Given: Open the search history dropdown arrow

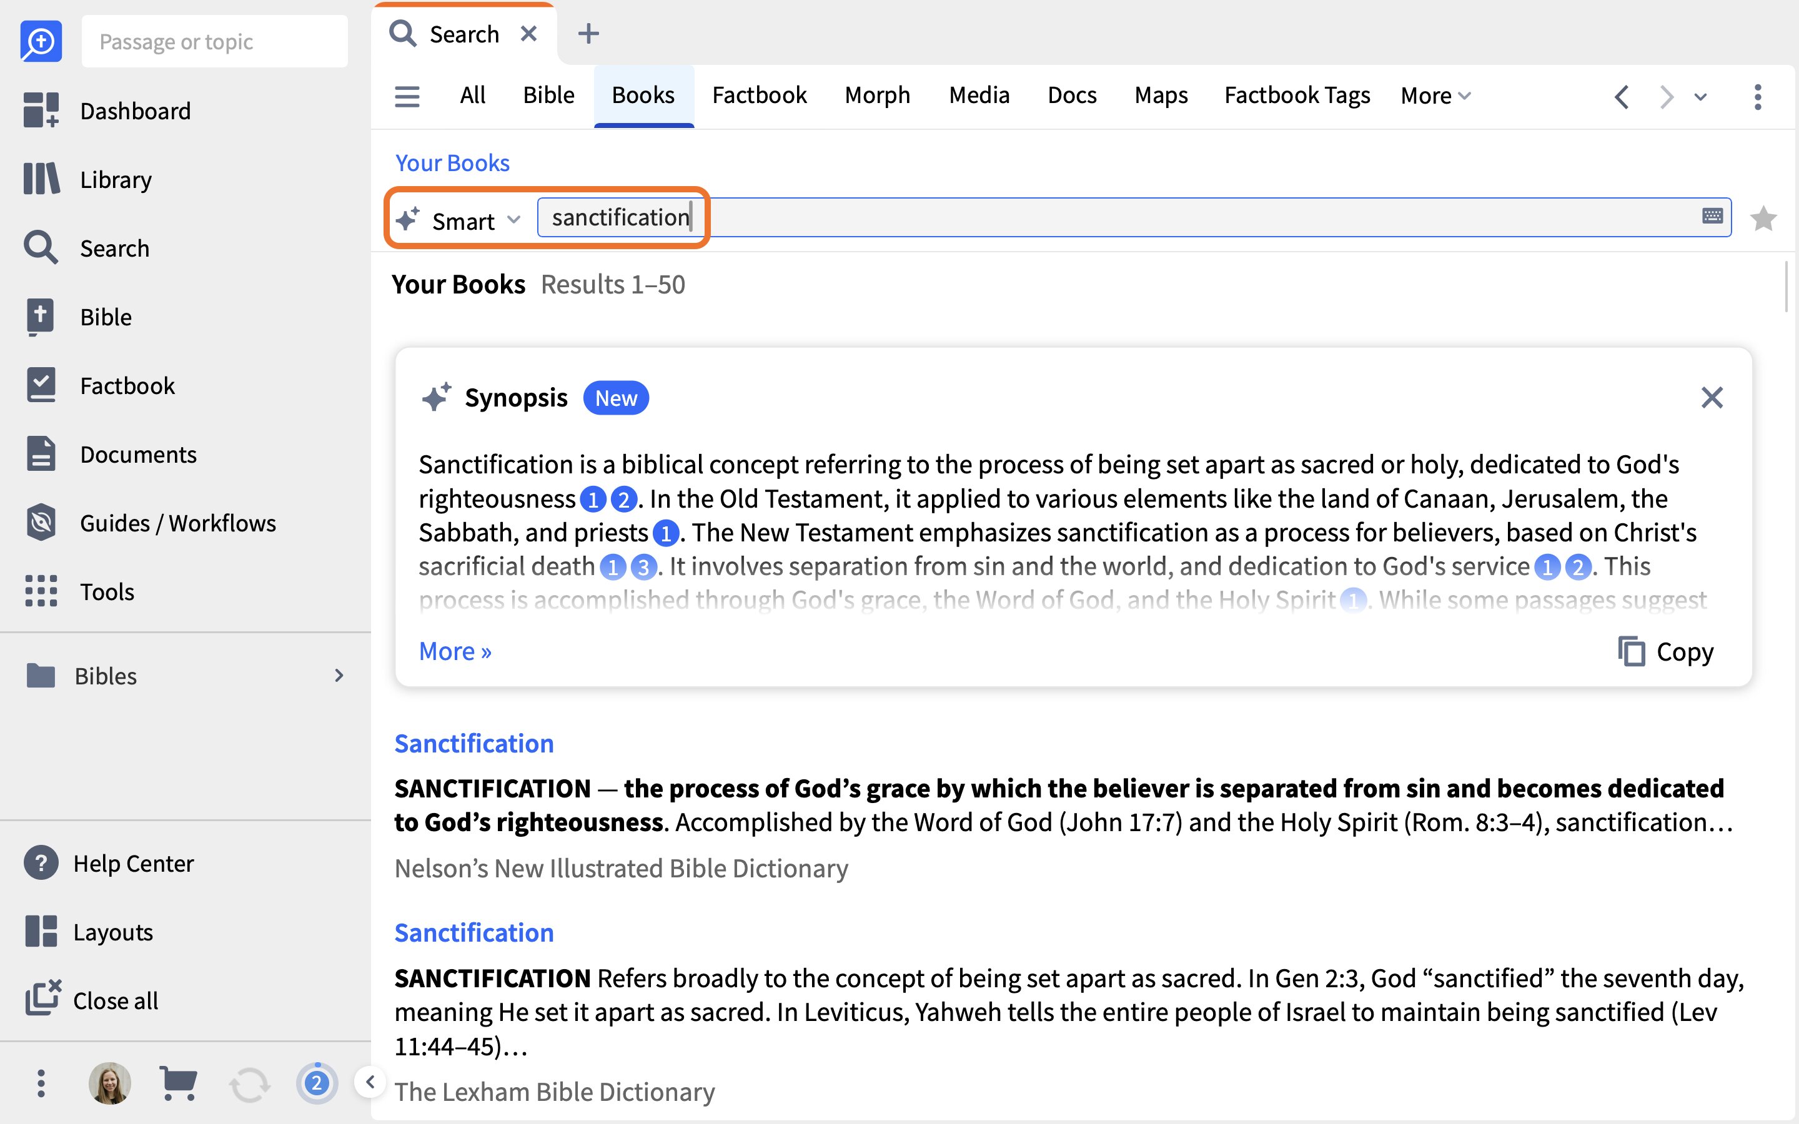Looking at the screenshot, I should [1700, 97].
